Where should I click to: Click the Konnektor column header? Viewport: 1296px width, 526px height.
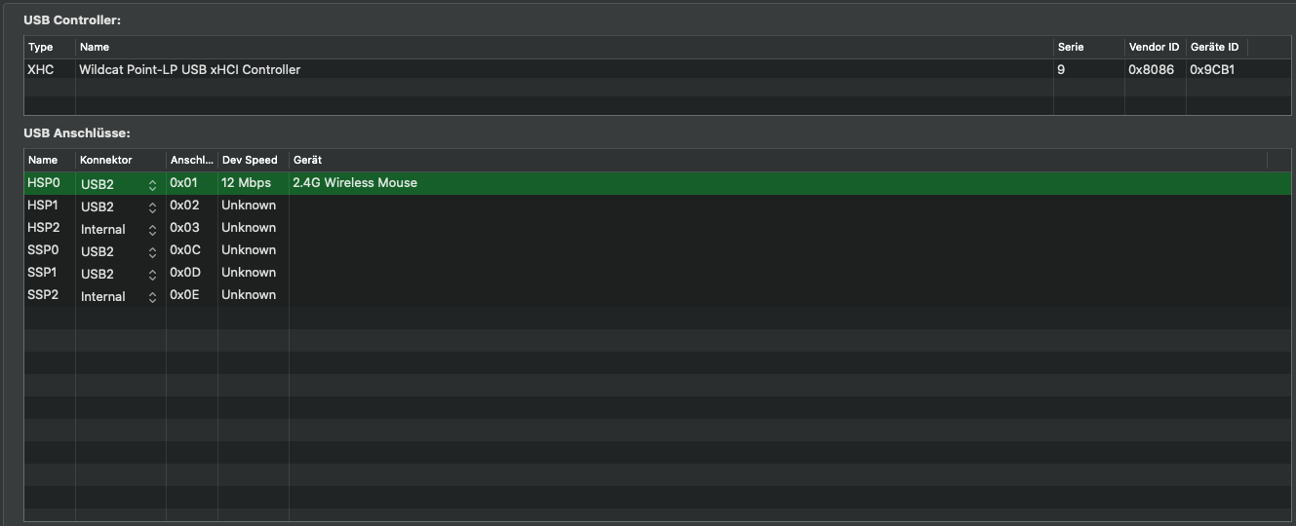[x=106, y=160]
